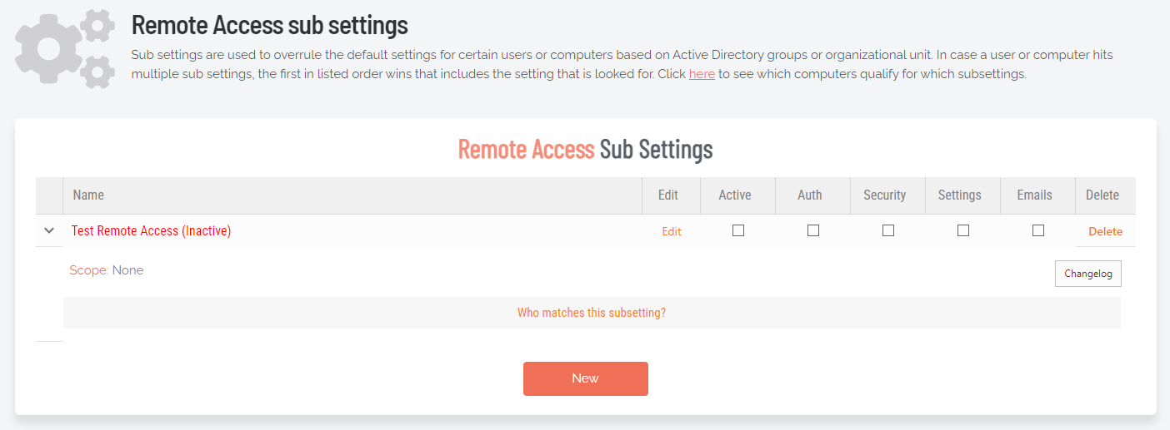Check the Settings checkbox
This screenshot has height=430, width=1170.
coord(963,230)
